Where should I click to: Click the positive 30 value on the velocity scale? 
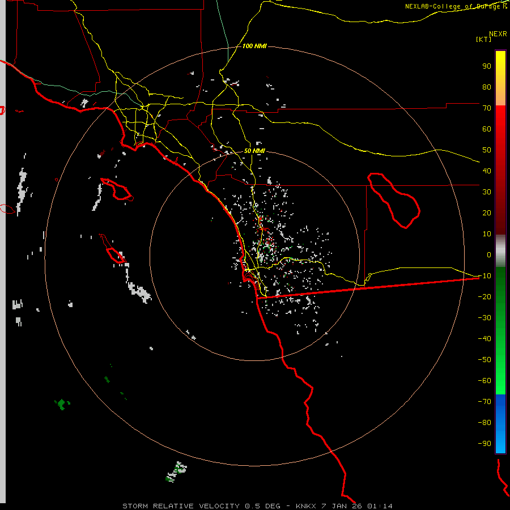tap(487, 192)
